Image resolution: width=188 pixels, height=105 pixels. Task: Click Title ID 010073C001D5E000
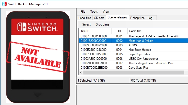(x=94, y=54)
